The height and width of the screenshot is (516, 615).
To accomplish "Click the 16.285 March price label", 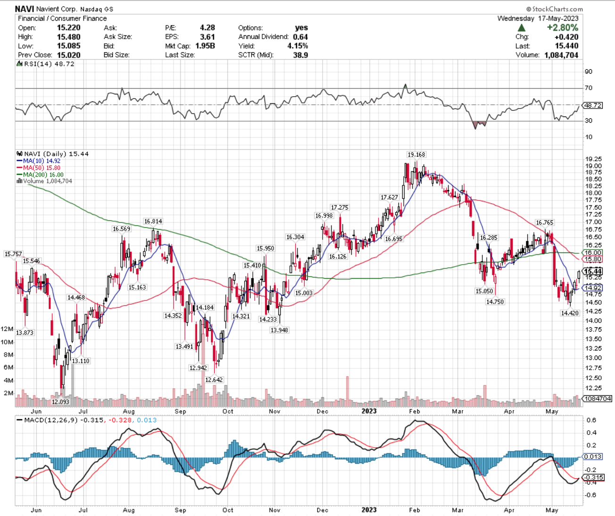I will click(x=489, y=238).
